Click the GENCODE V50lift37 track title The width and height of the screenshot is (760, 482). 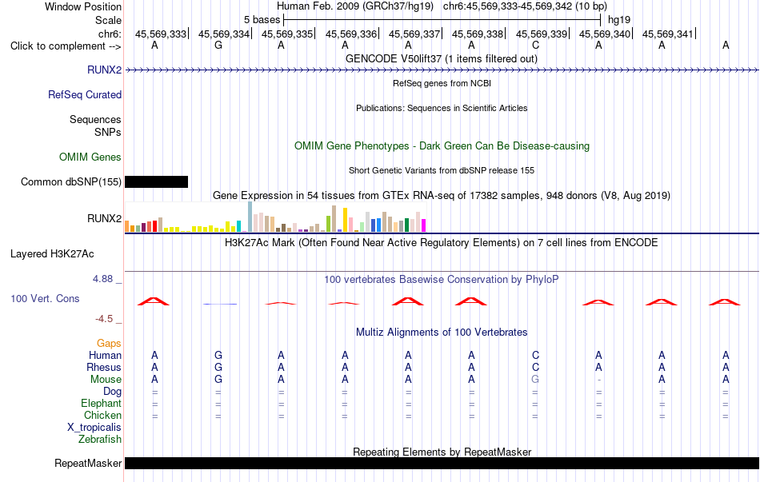pos(442,58)
